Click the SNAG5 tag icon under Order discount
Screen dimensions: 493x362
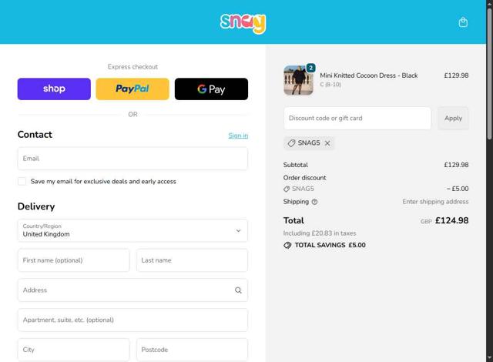click(x=287, y=189)
